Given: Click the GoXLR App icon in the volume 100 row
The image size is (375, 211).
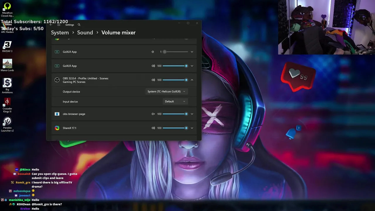Looking at the screenshot, I should tap(57, 66).
